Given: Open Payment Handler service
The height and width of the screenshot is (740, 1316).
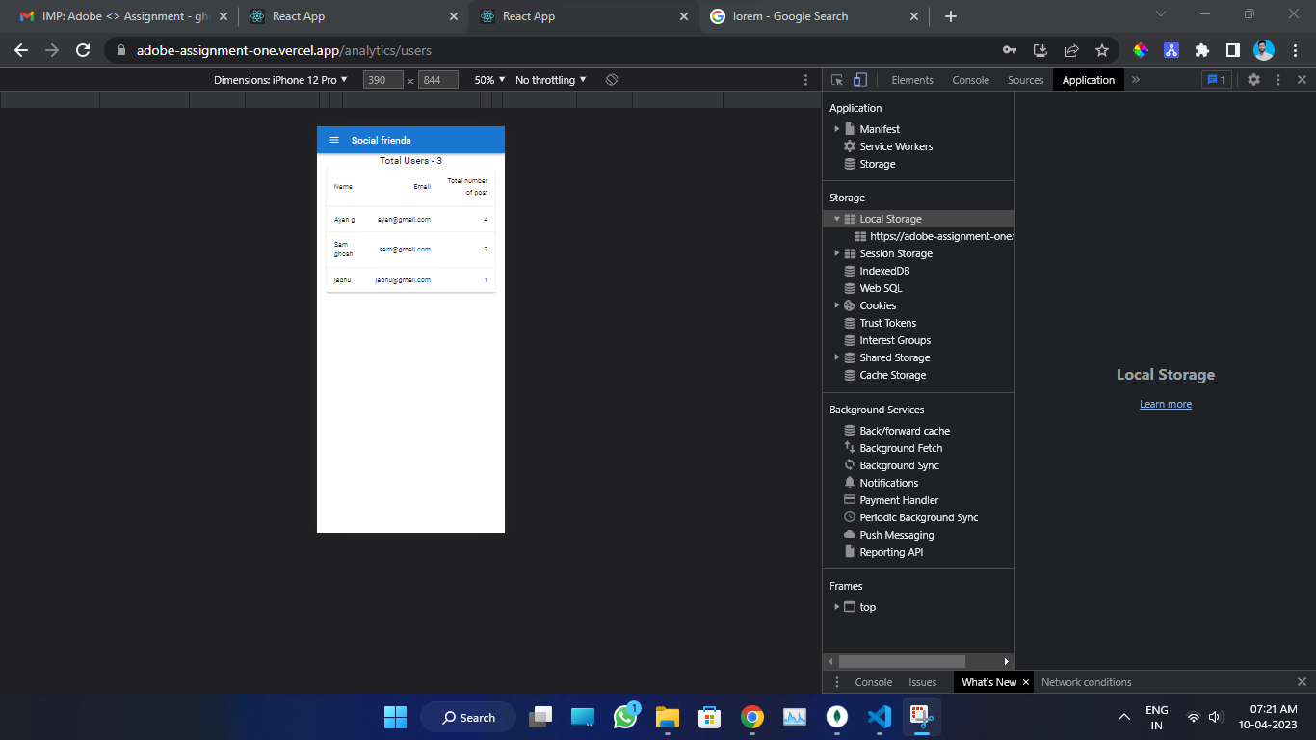Looking at the screenshot, I should click(x=899, y=500).
